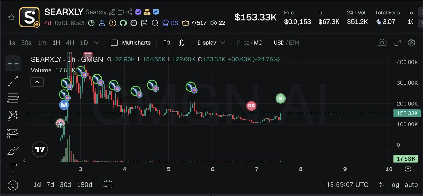Open chart settings gear icon
The width and height of the screenshot is (423, 196).
coord(411,43)
